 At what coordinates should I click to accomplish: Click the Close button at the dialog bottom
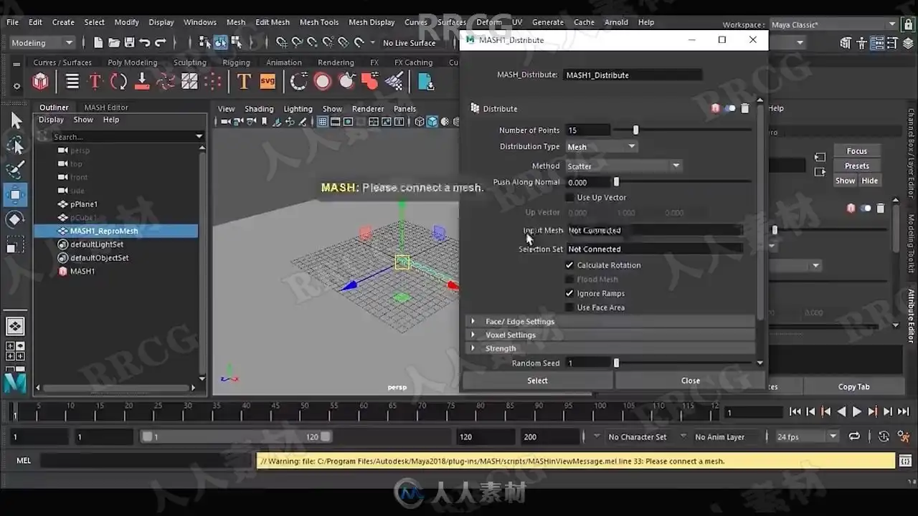pos(691,381)
